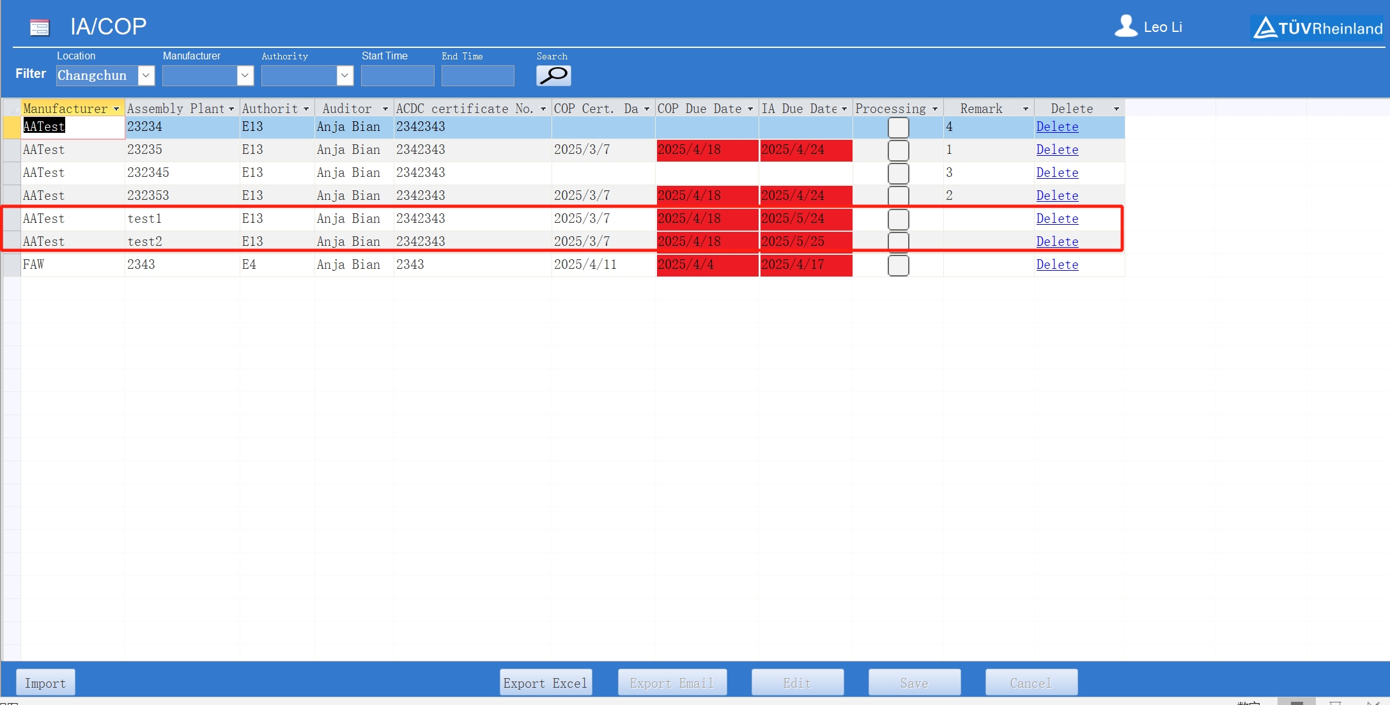Click Delete link for plant 232345

click(x=1057, y=173)
